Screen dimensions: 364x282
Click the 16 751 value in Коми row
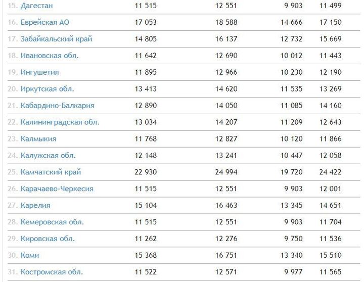pos(226,255)
